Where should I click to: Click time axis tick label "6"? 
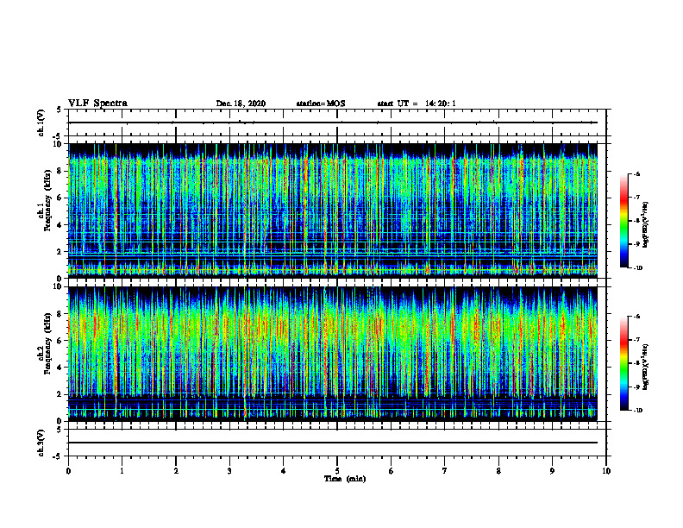(392, 471)
